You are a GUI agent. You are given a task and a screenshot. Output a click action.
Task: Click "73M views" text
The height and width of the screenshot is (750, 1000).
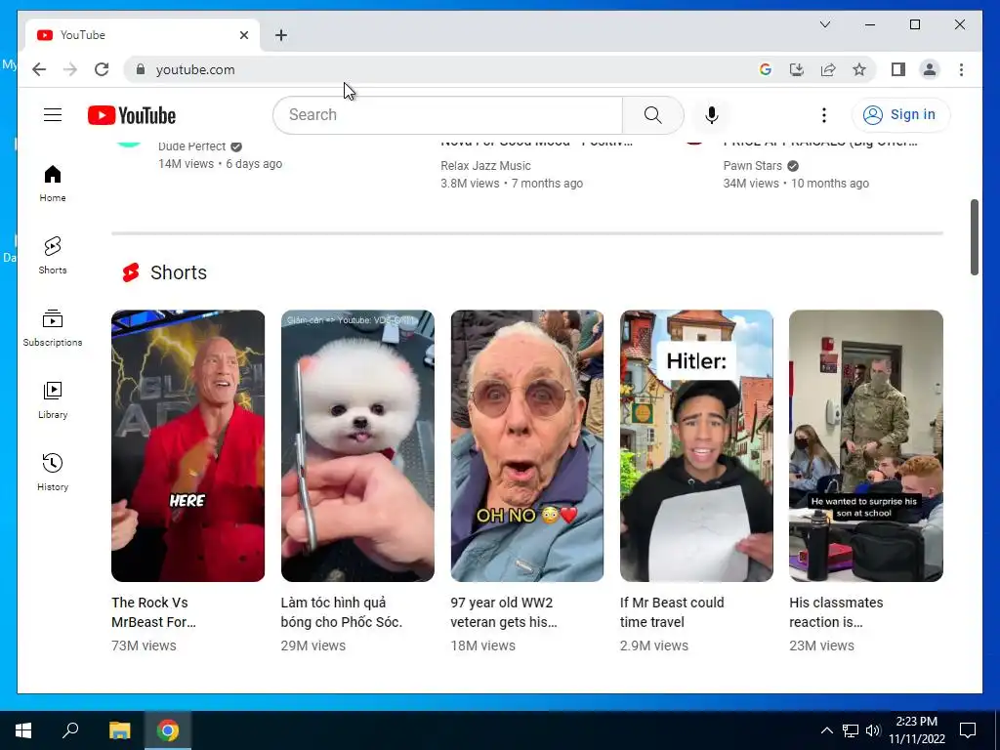tap(145, 646)
